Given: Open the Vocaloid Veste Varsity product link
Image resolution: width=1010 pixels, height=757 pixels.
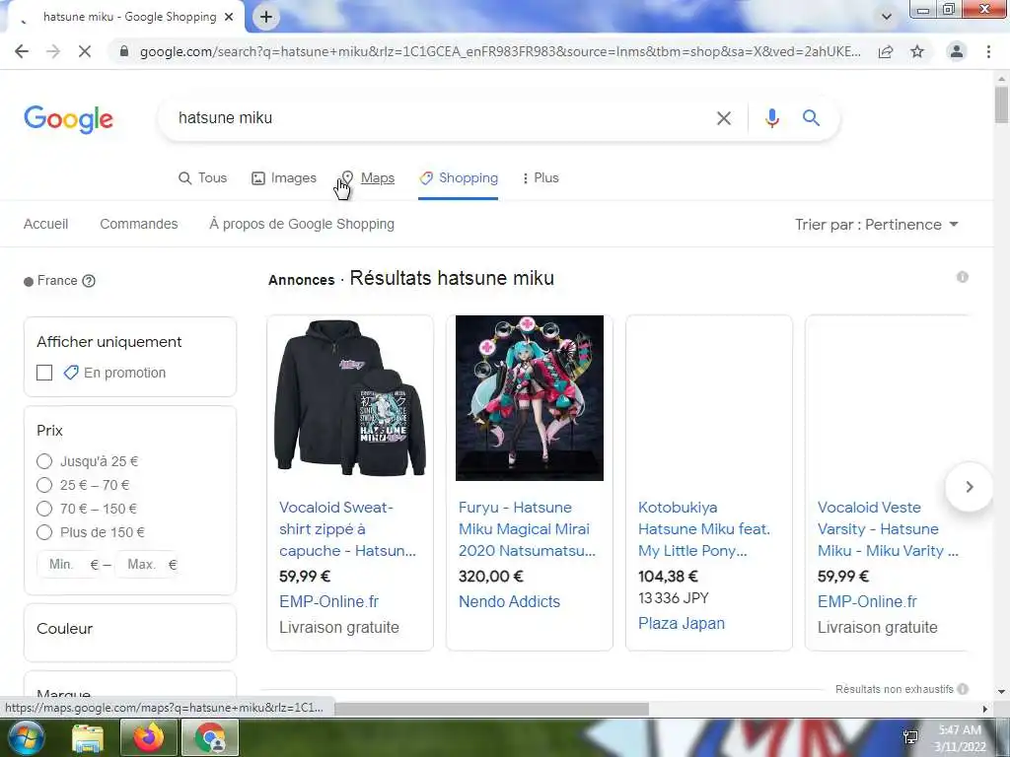Looking at the screenshot, I should click(888, 529).
